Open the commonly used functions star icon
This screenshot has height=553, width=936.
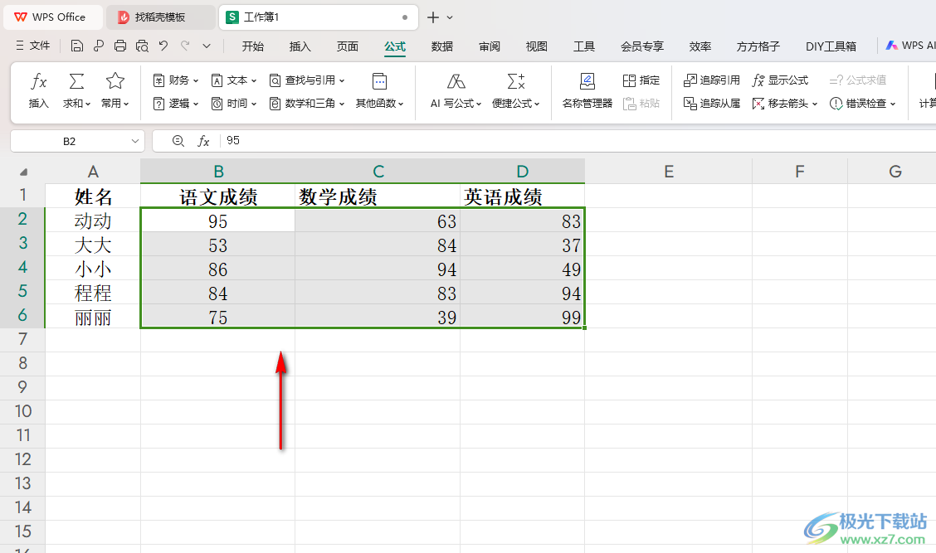pos(115,81)
